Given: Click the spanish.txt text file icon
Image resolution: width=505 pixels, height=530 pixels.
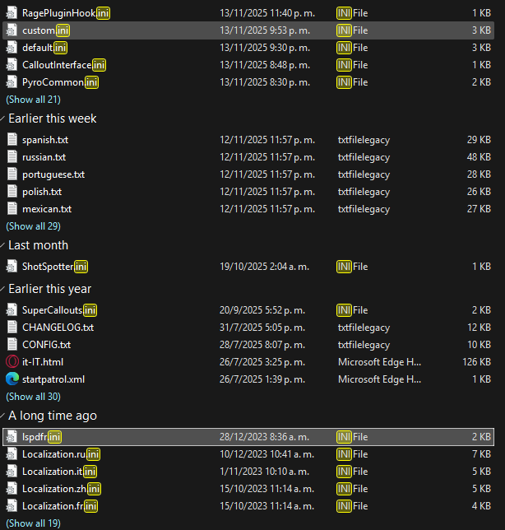Looking at the screenshot, I should coord(12,140).
